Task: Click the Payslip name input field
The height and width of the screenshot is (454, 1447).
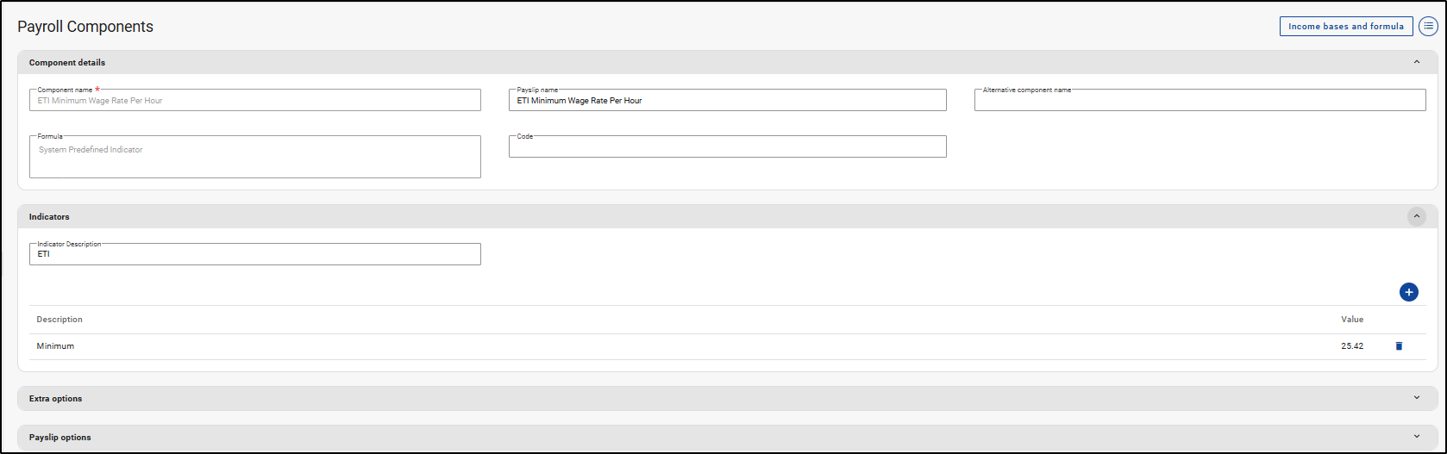Action: [x=727, y=101]
